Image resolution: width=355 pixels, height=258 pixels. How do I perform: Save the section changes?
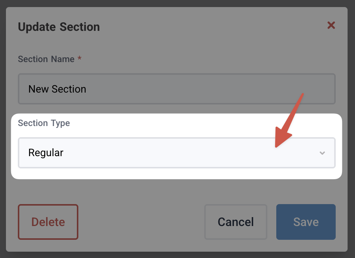(x=306, y=222)
